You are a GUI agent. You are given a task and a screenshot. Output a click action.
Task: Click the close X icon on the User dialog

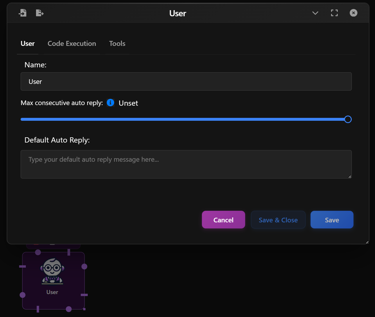(x=354, y=13)
